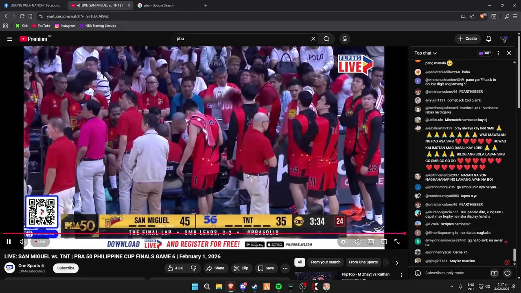Submit the search with magnifier button

pos(326,39)
